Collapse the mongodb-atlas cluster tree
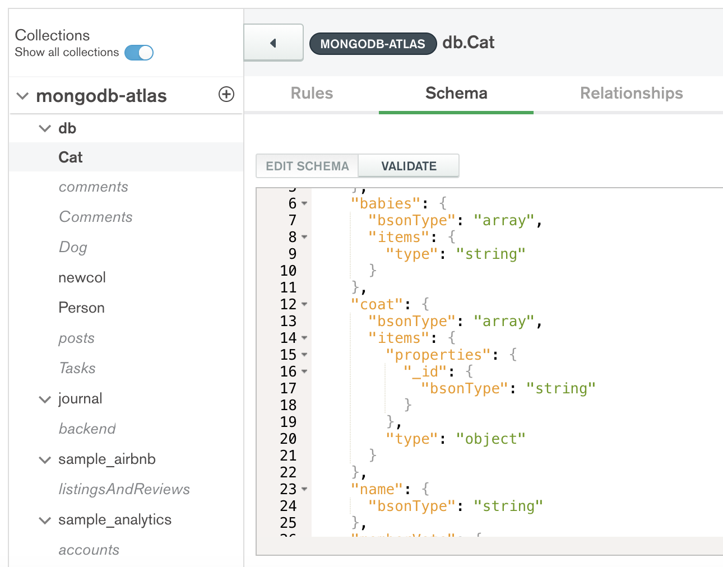Screen dimensions: 723x567 coord(22,96)
